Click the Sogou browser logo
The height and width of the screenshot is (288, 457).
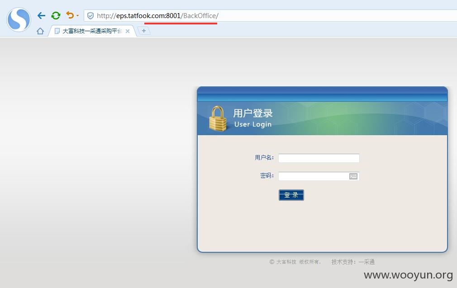(19, 20)
